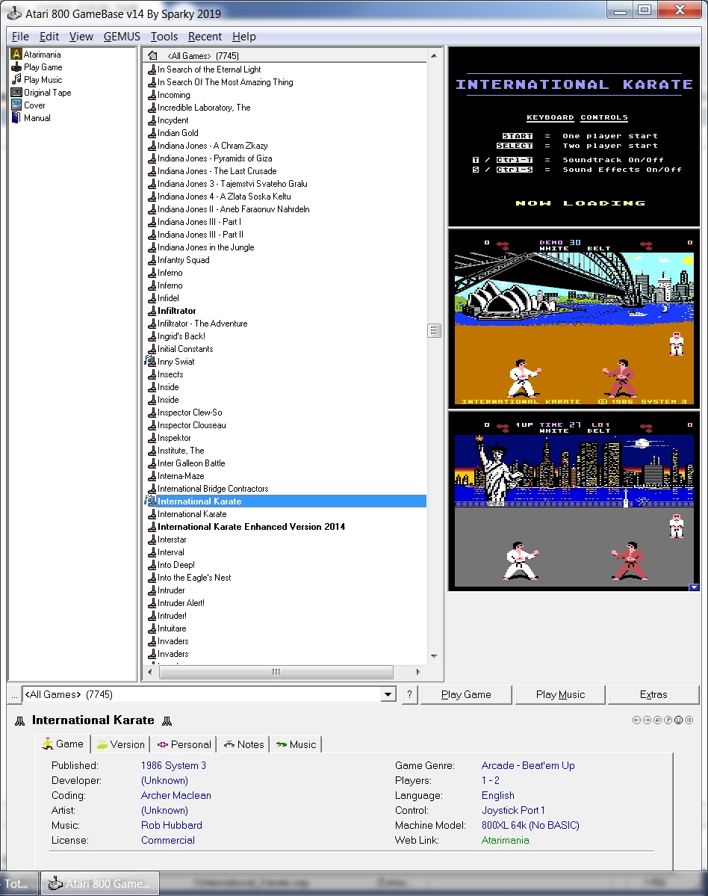This screenshot has height=896, width=708.
Task: Click the forward arrow navigation icon
Action: [x=647, y=720]
